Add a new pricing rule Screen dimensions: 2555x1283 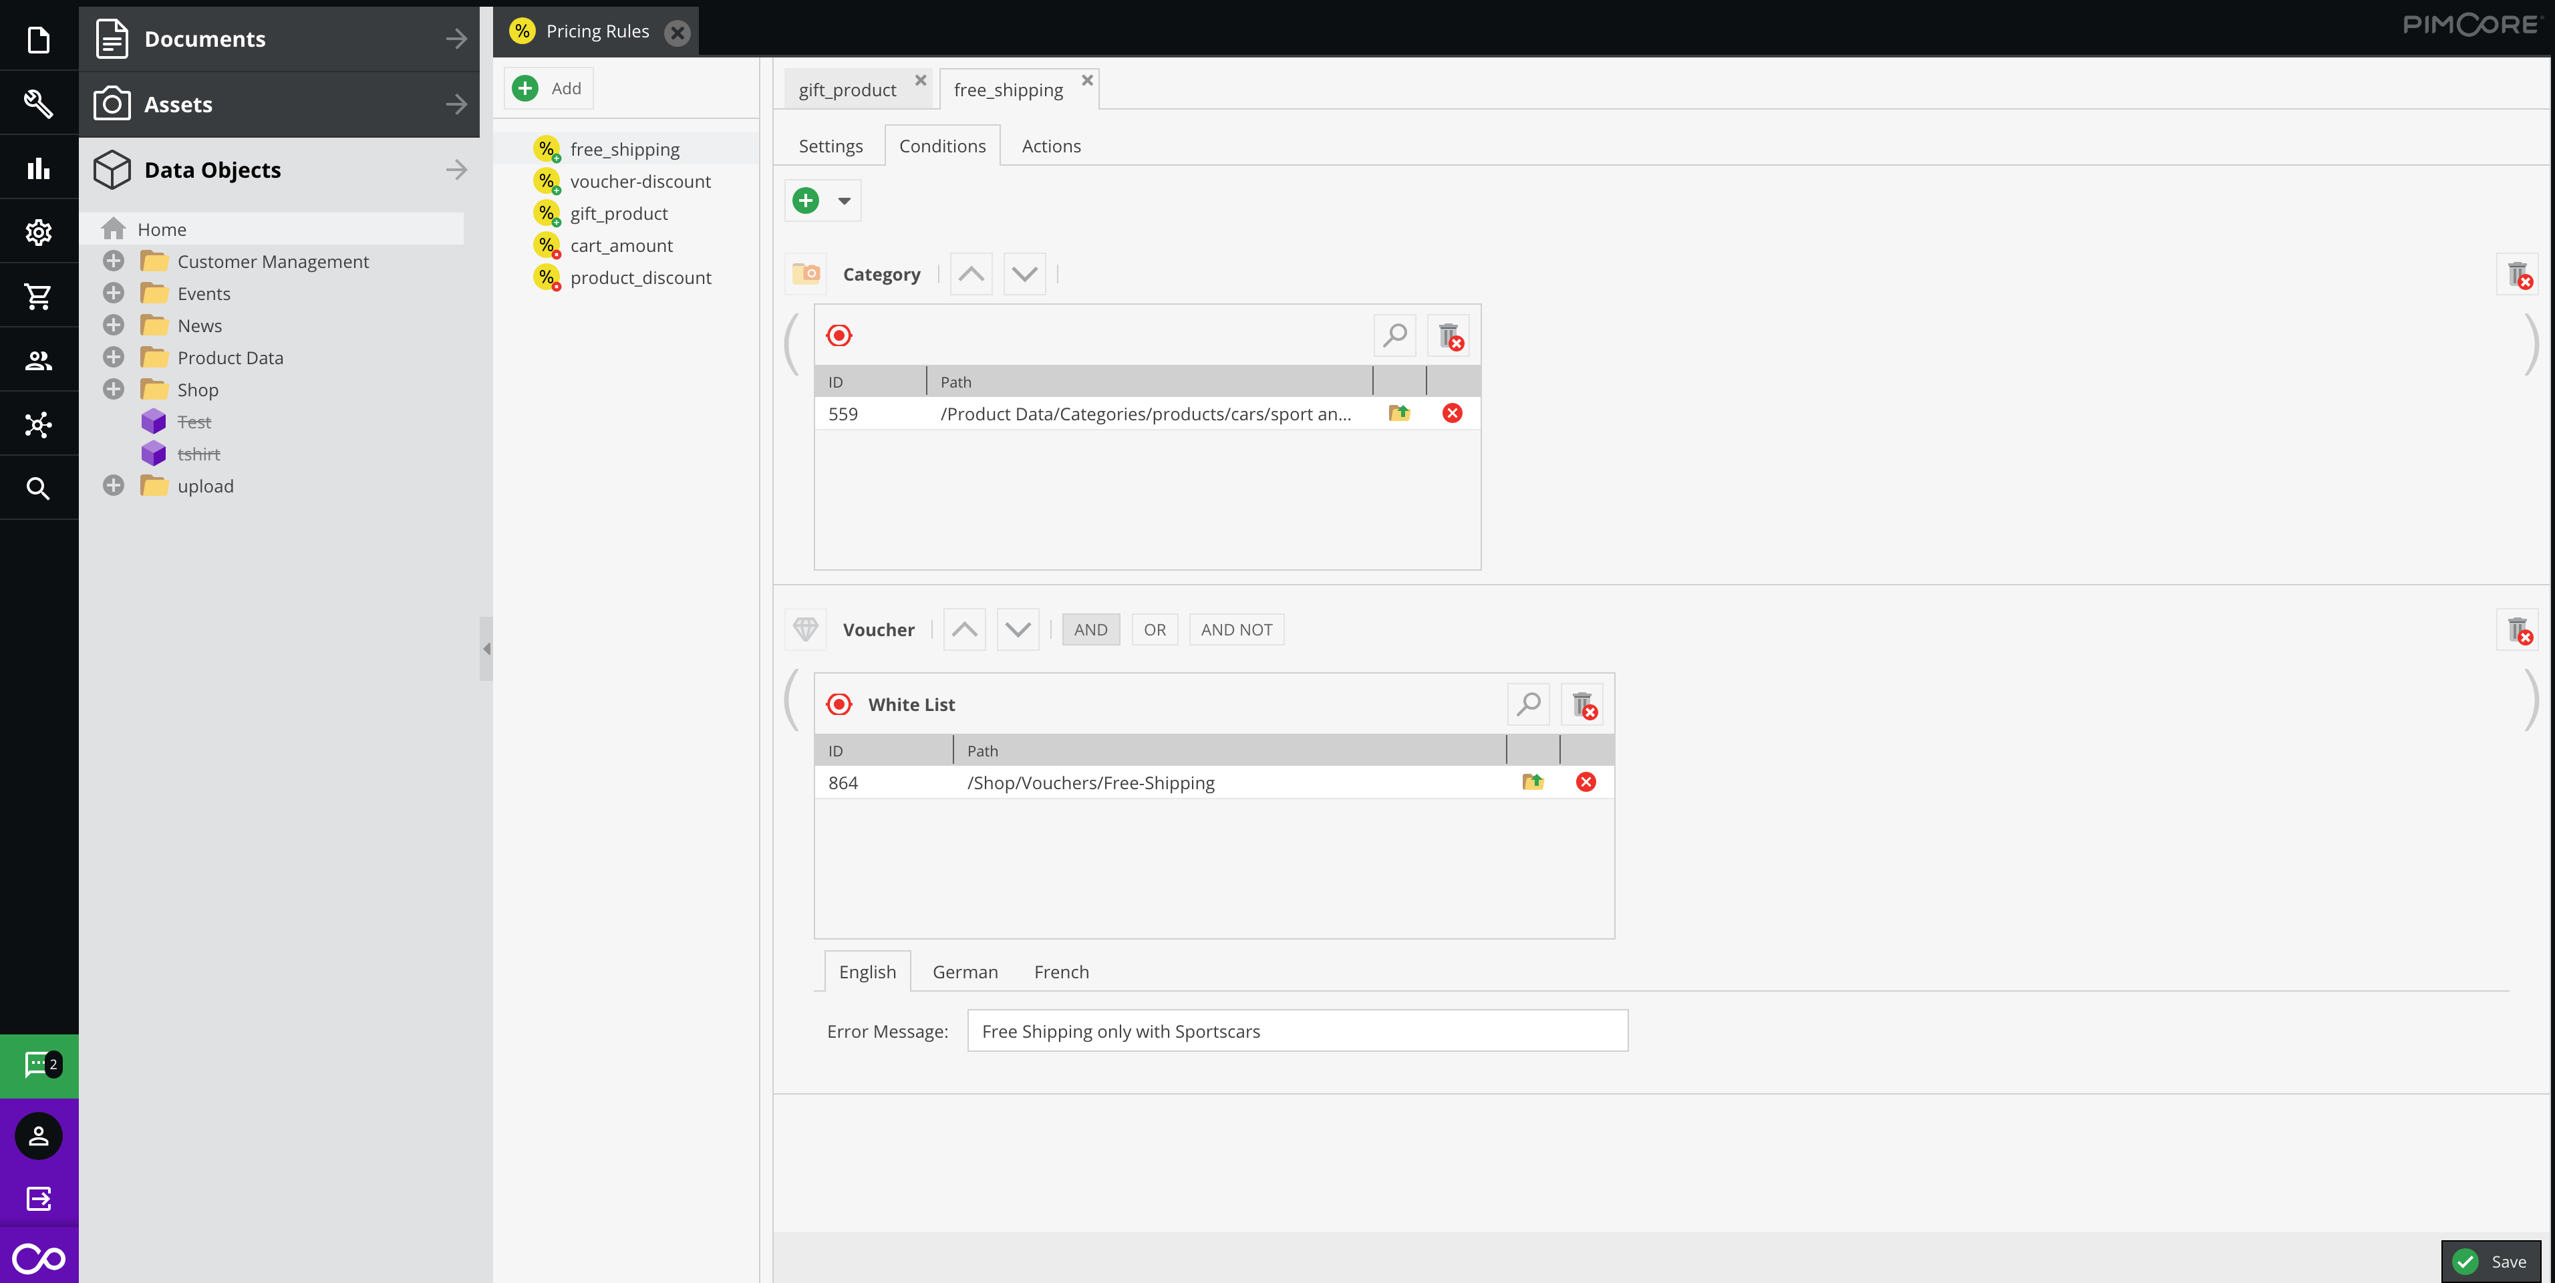pos(549,88)
